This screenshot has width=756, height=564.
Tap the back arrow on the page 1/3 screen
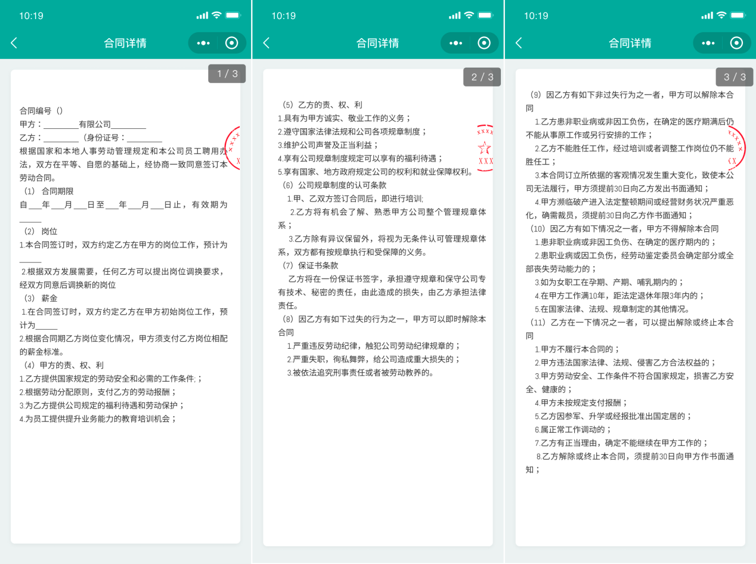pyautogui.click(x=14, y=43)
